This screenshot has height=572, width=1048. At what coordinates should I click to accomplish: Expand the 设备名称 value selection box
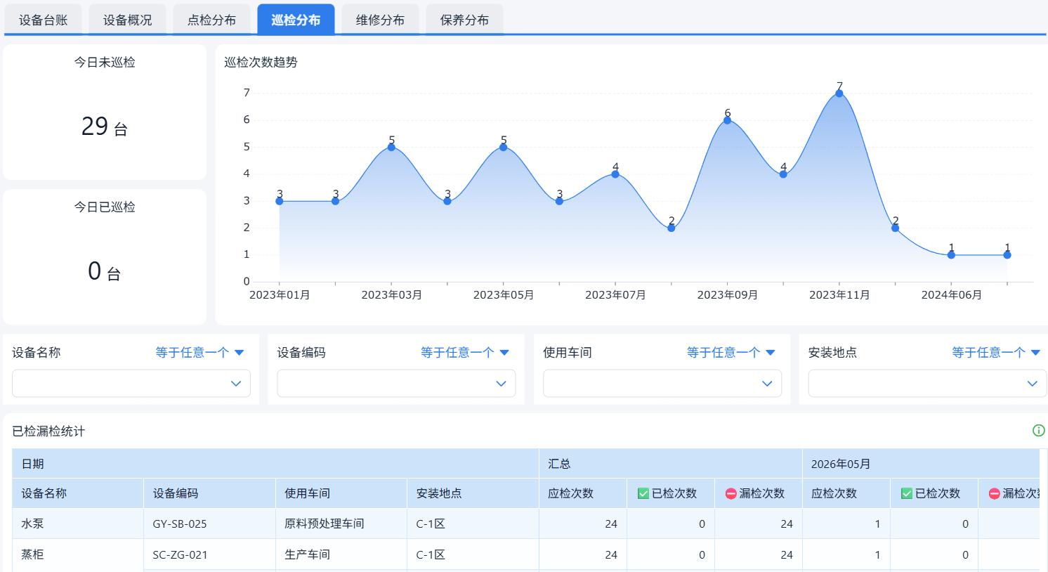click(131, 384)
